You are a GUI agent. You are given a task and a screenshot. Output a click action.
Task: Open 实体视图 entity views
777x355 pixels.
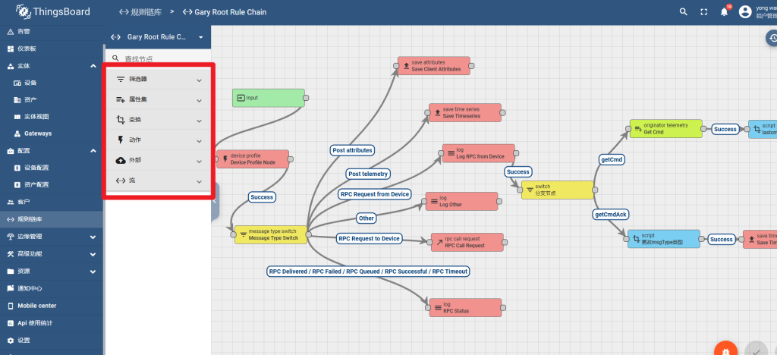tap(52, 117)
